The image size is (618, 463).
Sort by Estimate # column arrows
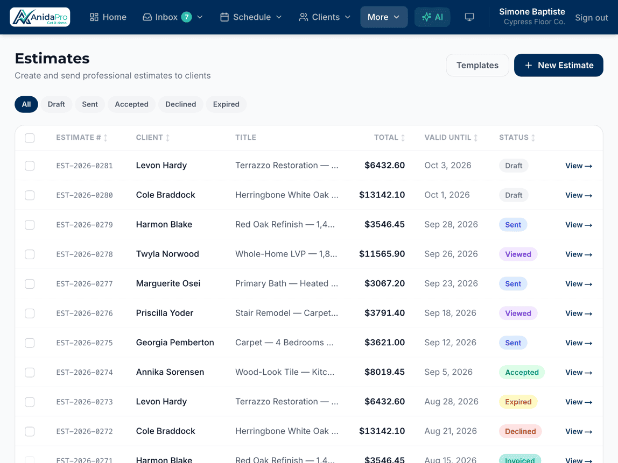[106, 138]
